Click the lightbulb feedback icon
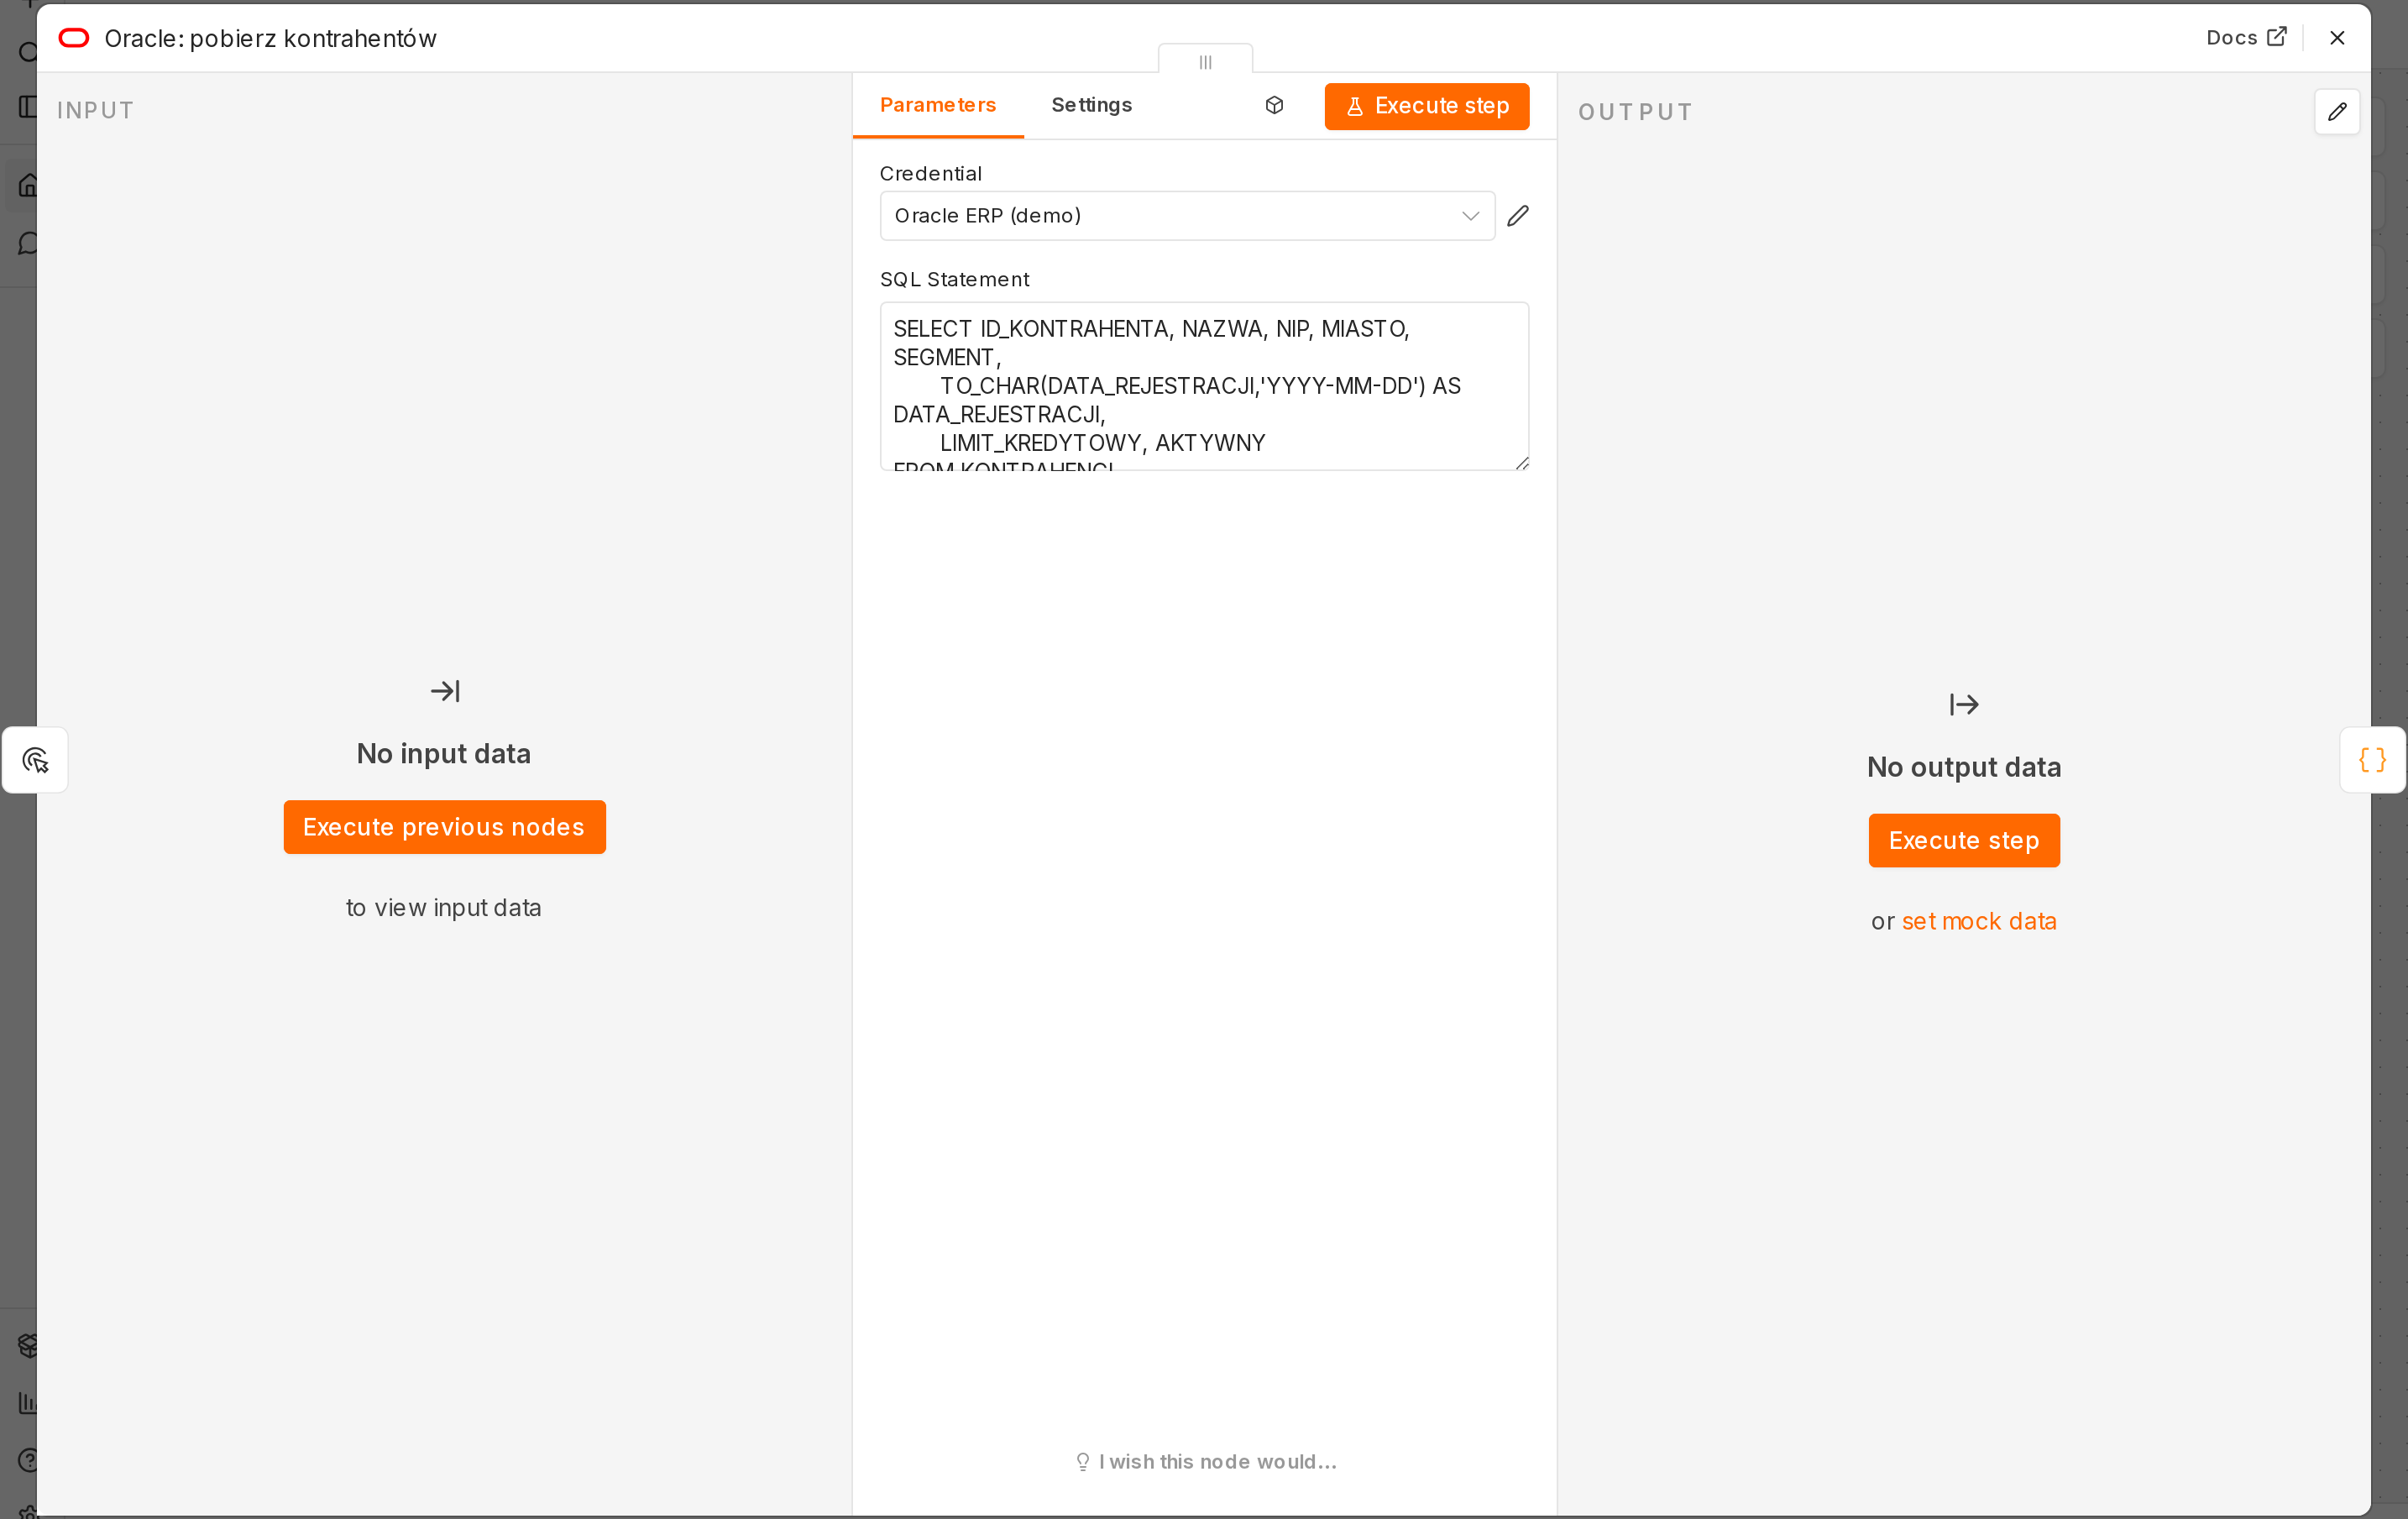Image resolution: width=2408 pixels, height=1519 pixels. coord(1082,1462)
